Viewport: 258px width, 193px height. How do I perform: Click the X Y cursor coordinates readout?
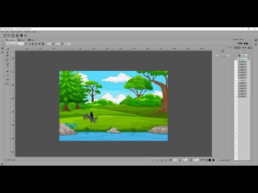[10, 160]
